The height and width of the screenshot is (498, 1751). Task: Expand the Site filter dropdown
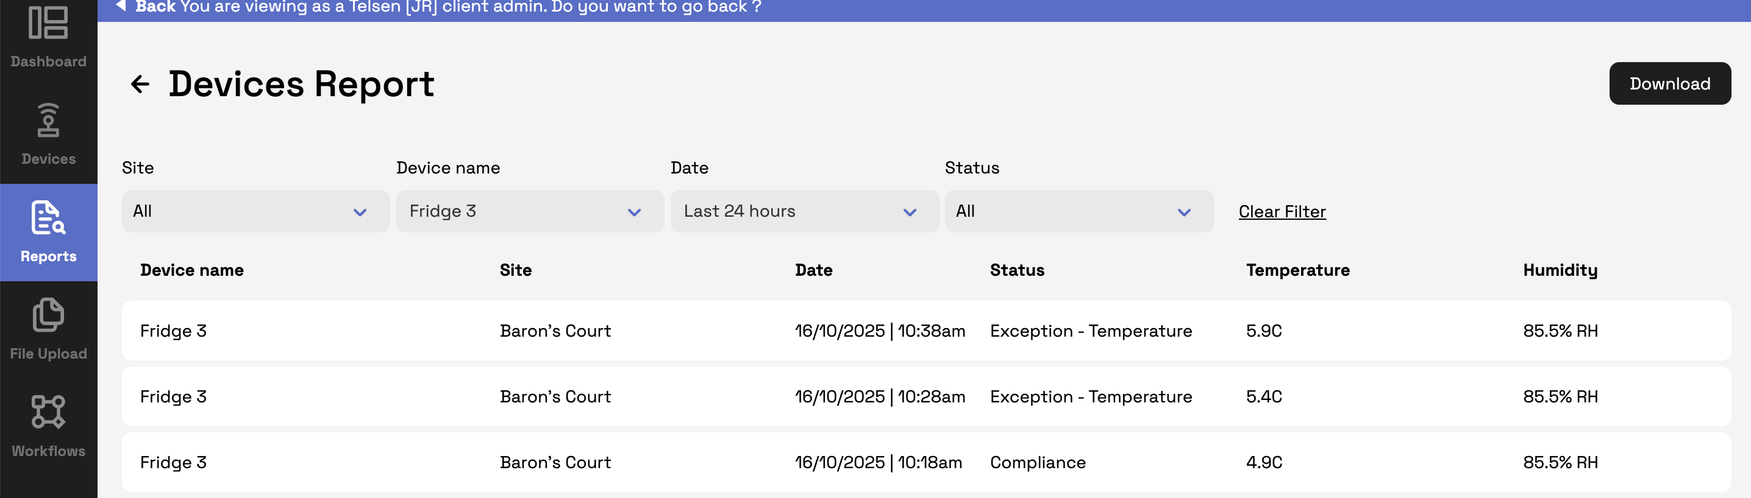pyautogui.click(x=255, y=212)
